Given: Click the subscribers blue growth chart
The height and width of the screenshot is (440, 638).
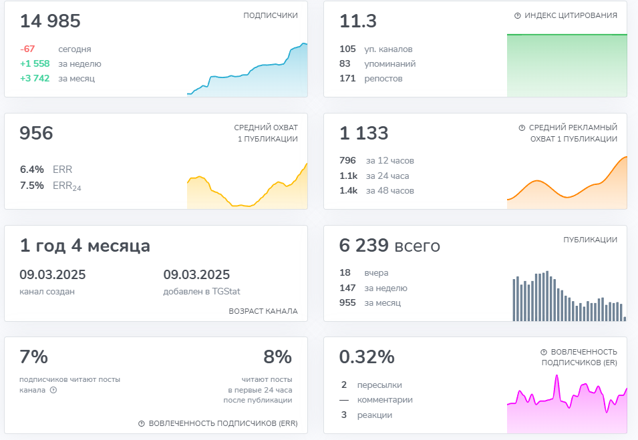Looking at the screenshot, I should (x=247, y=69).
